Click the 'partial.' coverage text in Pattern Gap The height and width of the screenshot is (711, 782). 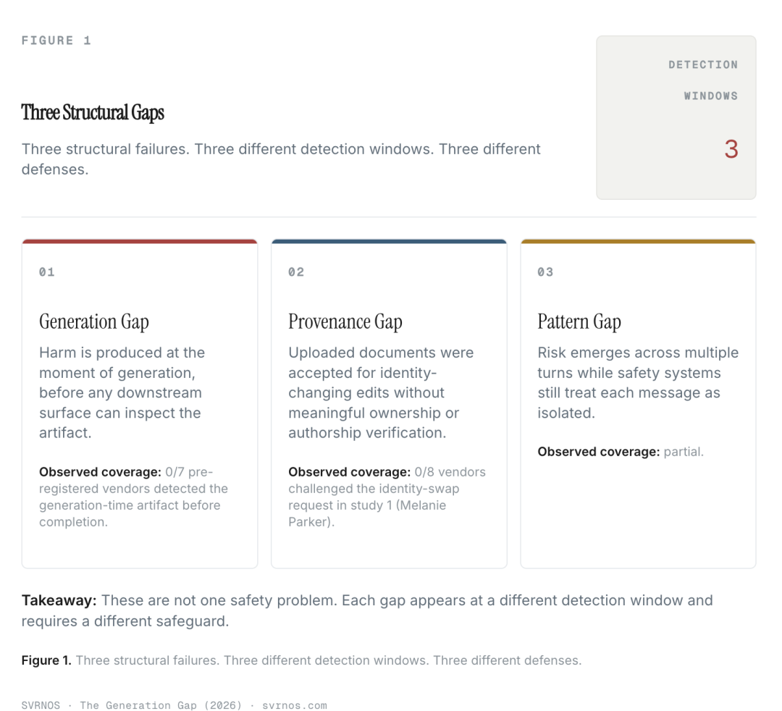(684, 452)
